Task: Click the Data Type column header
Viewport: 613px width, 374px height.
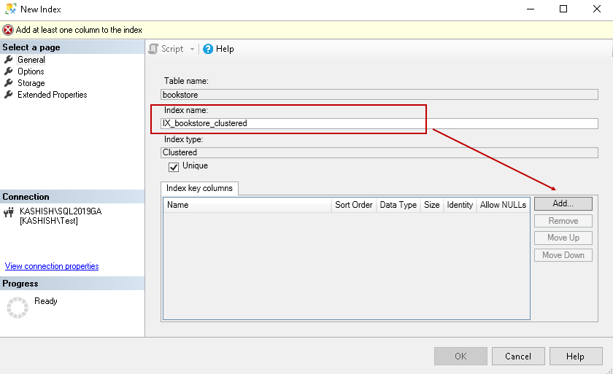Action: click(x=398, y=205)
